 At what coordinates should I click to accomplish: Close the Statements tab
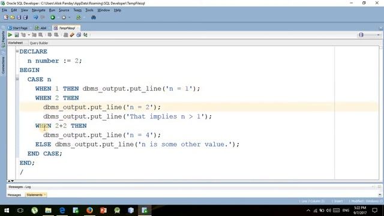pyautogui.click(x=44, y=195)
